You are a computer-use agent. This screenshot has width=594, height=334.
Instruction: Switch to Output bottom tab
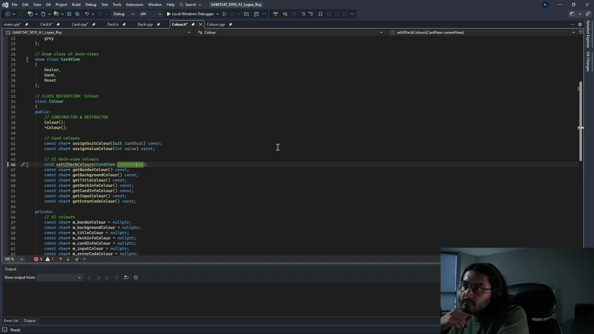coord(30,321)
